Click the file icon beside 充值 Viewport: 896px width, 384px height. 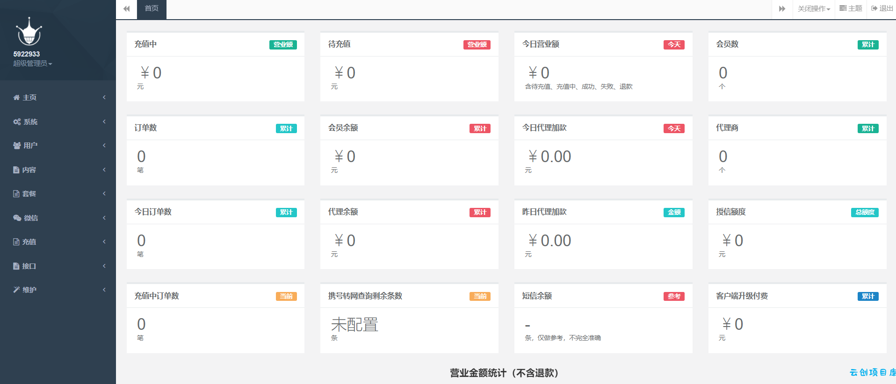point(16,242)
